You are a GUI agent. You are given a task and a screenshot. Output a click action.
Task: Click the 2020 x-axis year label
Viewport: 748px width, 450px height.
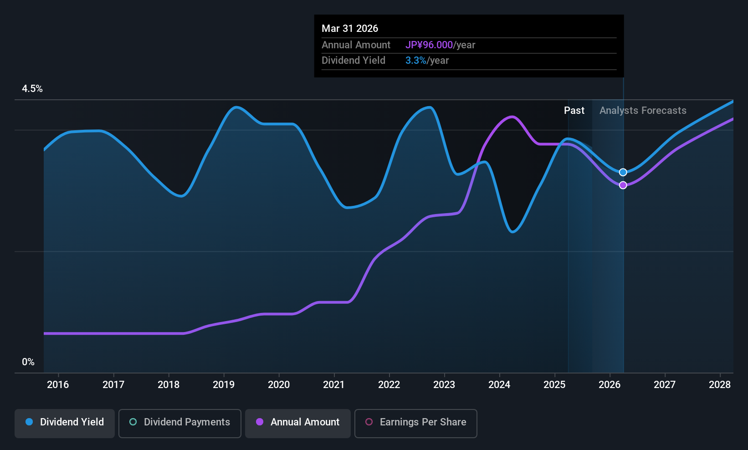pyautogui.click(x=279, y=384)
